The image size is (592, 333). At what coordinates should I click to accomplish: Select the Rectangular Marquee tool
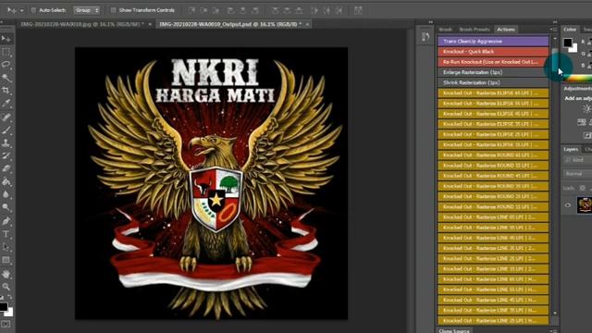coord(6,52)
